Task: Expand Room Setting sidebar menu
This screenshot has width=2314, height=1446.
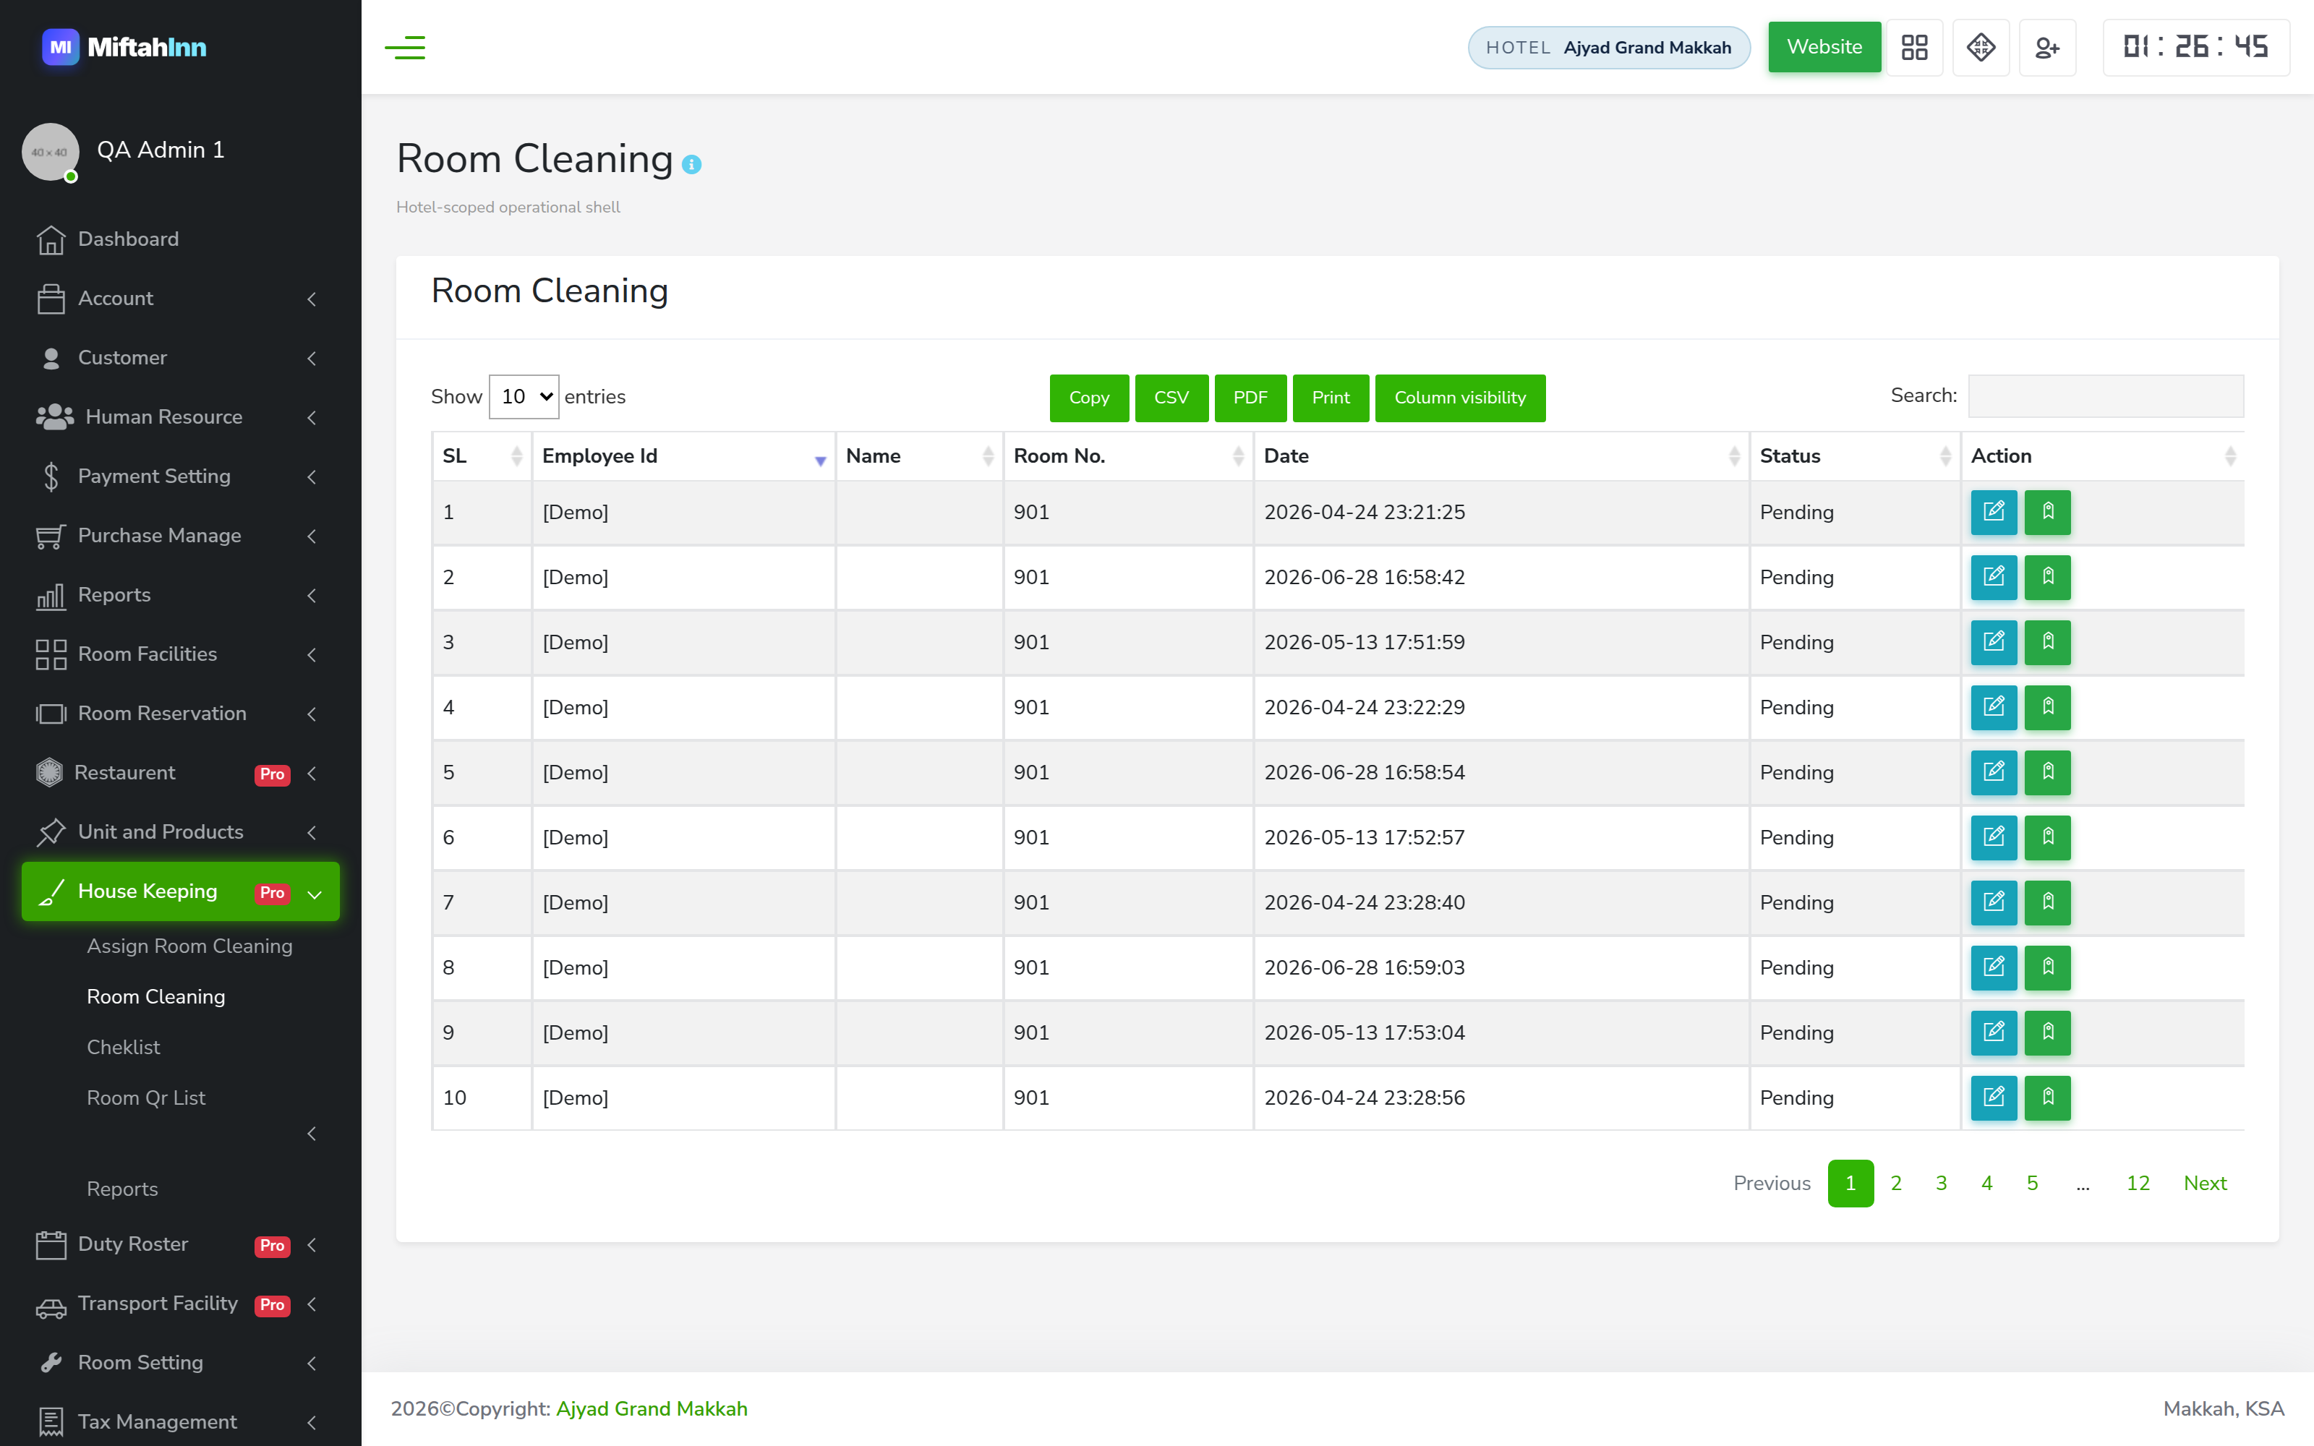Action: (x=181, y=1363)
